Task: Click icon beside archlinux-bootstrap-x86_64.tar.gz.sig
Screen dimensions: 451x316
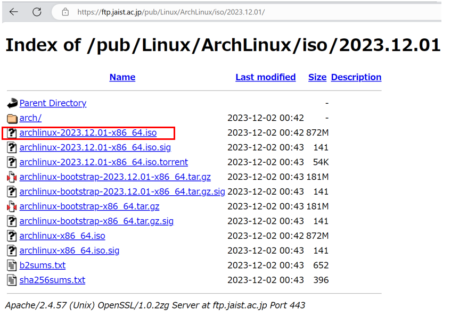Action: pyautogui.click(x=12, y=221)
